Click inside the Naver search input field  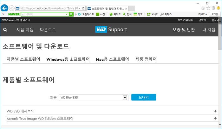(45, 14)
